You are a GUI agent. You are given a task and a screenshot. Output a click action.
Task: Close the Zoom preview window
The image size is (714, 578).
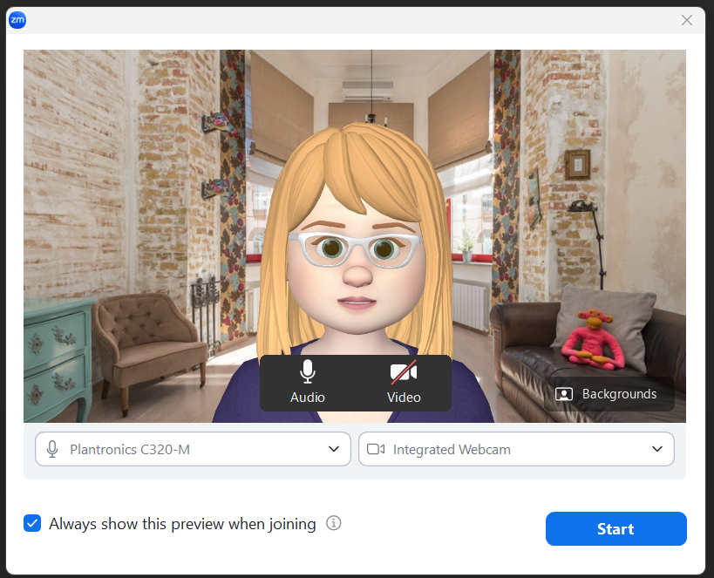687,20
